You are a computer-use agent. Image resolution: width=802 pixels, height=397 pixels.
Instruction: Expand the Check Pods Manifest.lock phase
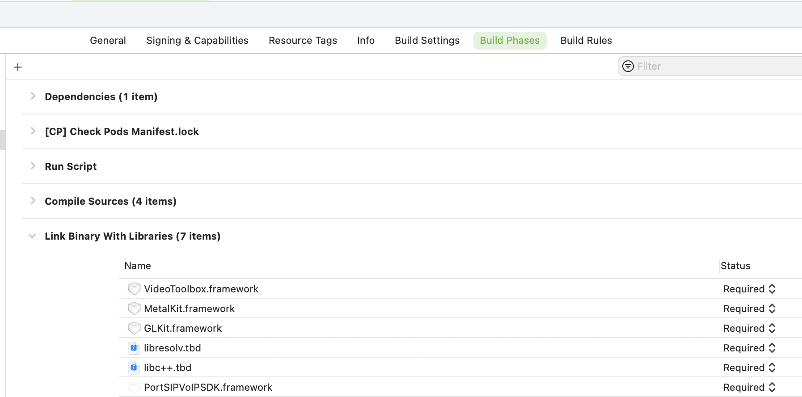(x=33, y=131)
